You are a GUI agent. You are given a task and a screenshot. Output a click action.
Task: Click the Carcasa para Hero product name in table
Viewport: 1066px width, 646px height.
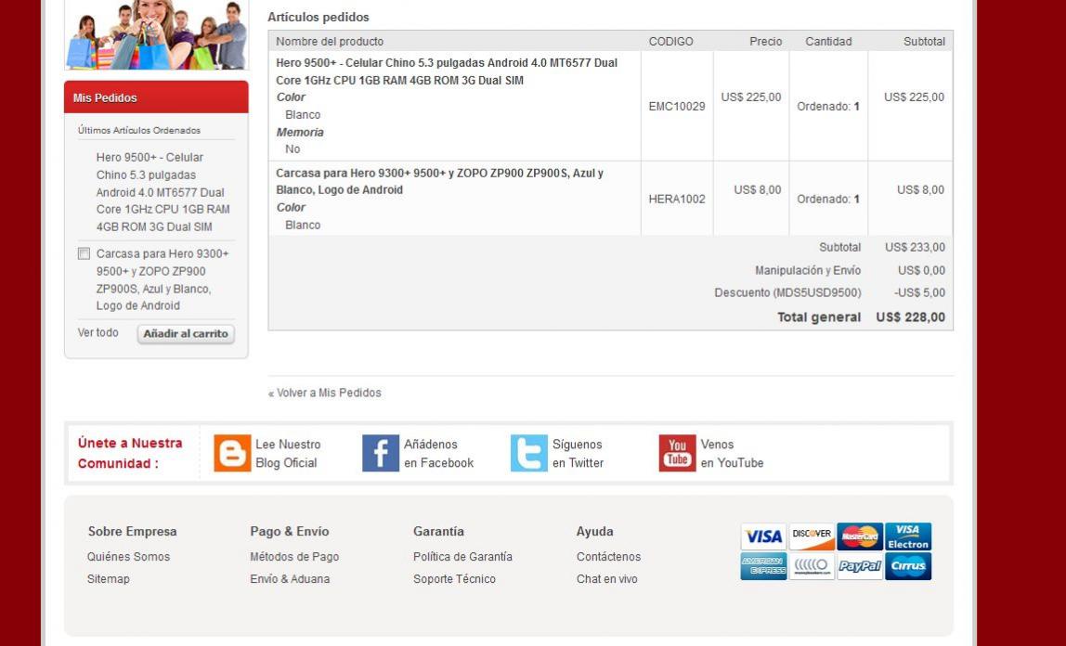click(x=439, y=181)
